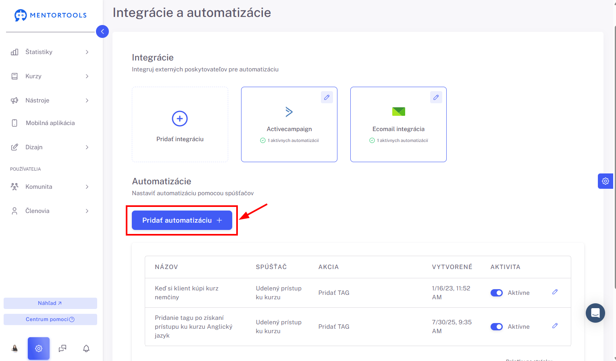Edit the Ecomail integrácia pencil icon
616x361 pixels.
tap(436, 97)
